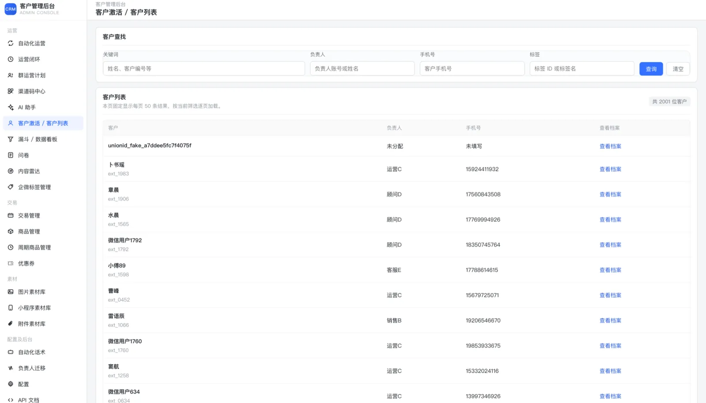The image size is (706, 403).
Task: Focus the 关键词 keyword input field
Action: 204,68
